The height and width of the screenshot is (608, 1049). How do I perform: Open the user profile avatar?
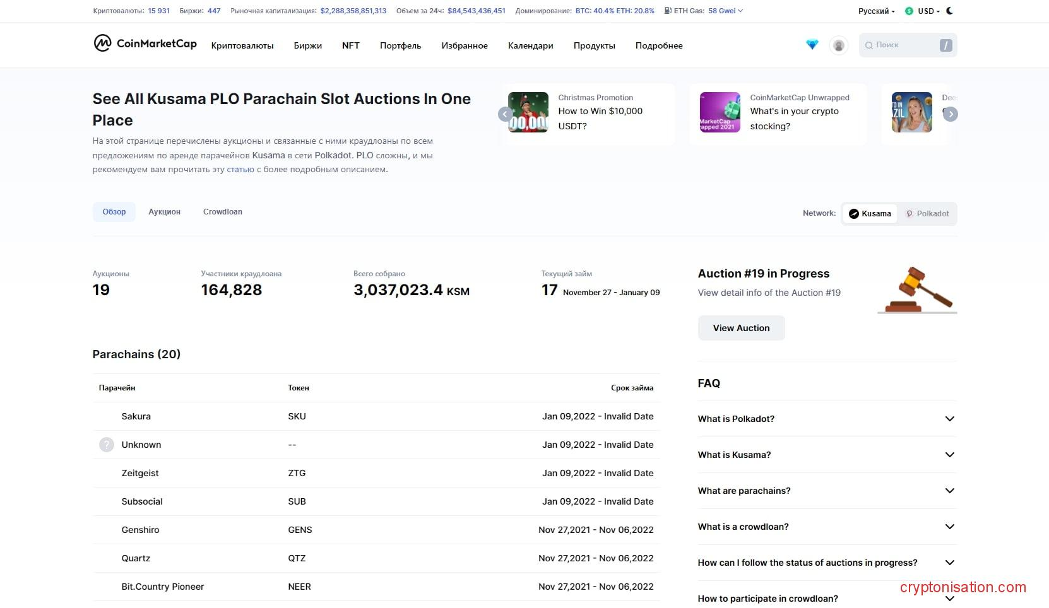coord(838,45)
